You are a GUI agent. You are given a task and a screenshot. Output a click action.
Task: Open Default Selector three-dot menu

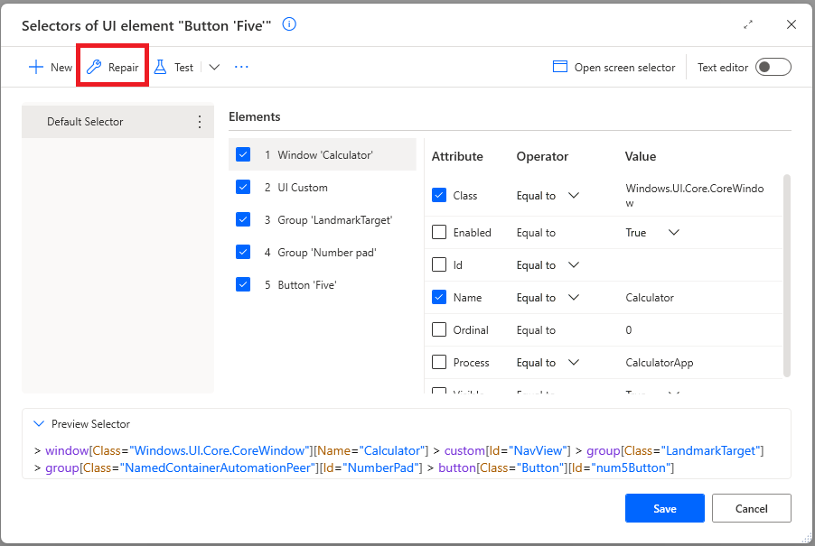(x=200, y=122)
